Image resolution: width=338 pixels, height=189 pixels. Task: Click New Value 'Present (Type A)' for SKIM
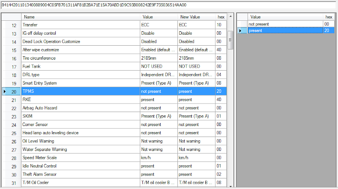[x=196, y=116]
